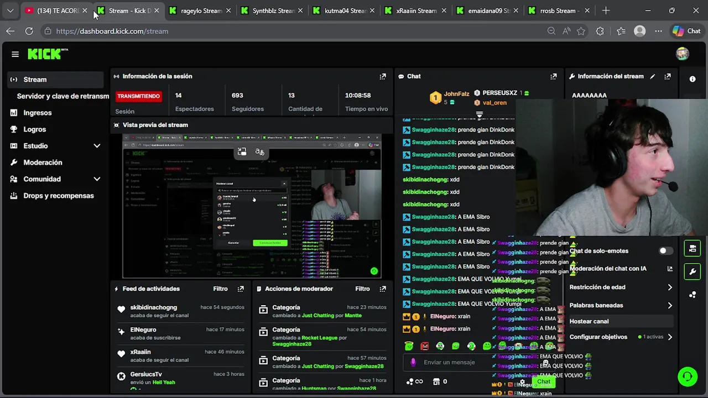Viewport: 708px width, 398px height.
Task: Select Stream in the sidebar
Action: (56, 80)
